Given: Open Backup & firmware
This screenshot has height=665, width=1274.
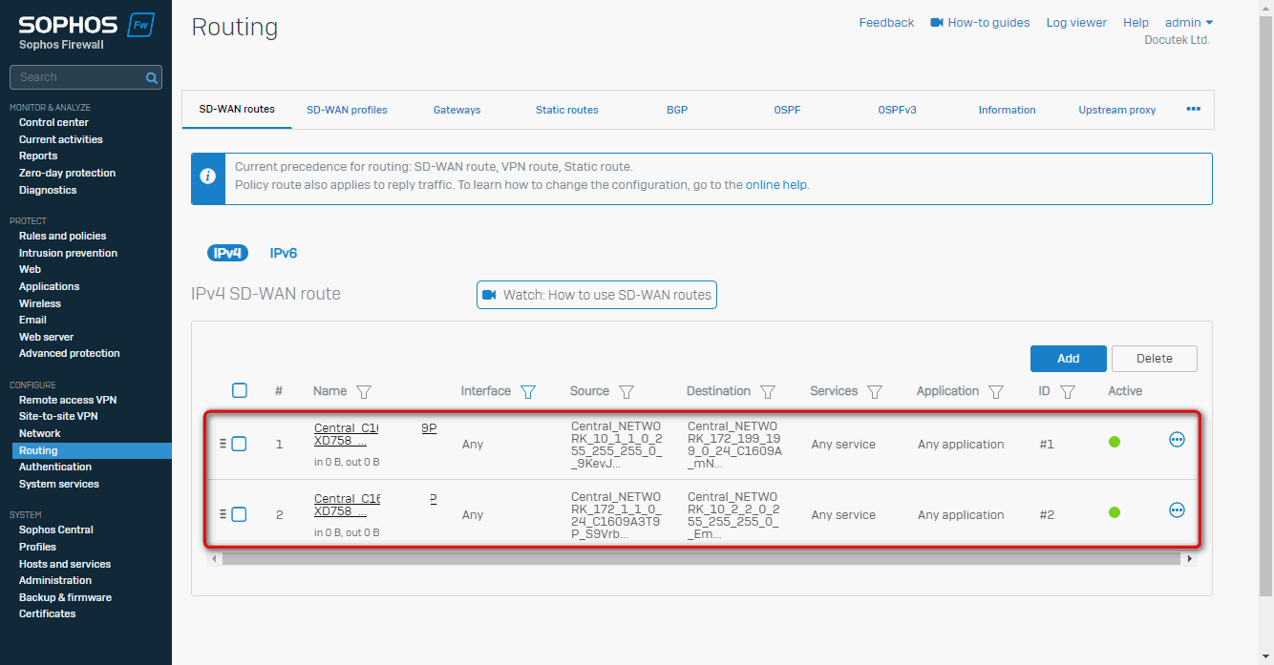Looking at the screenshot, I should coord(65,597).
